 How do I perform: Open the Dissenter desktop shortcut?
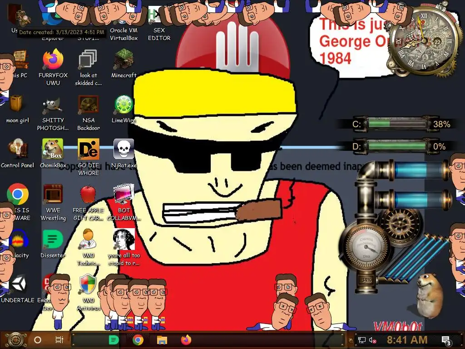click(53, 244)
